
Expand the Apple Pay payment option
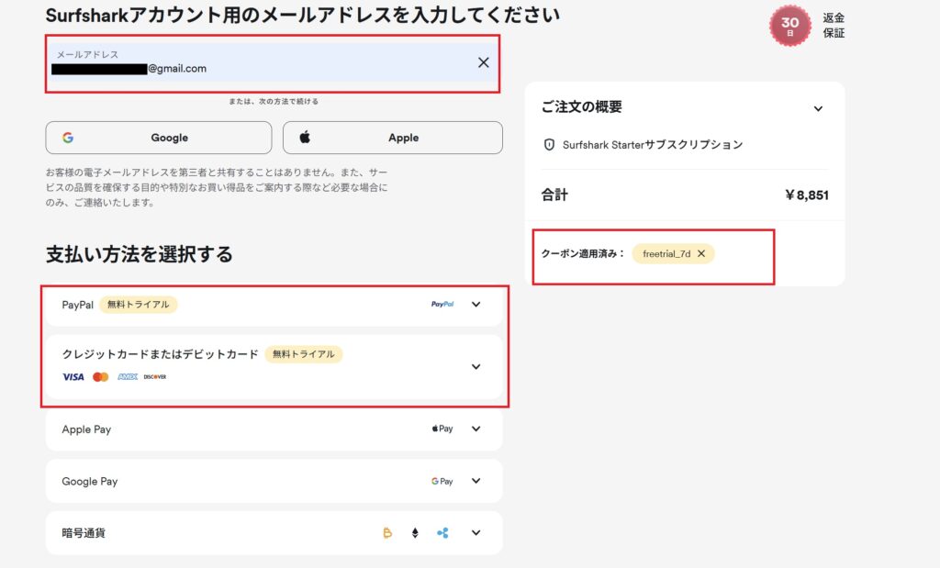[x=476, y=429]
